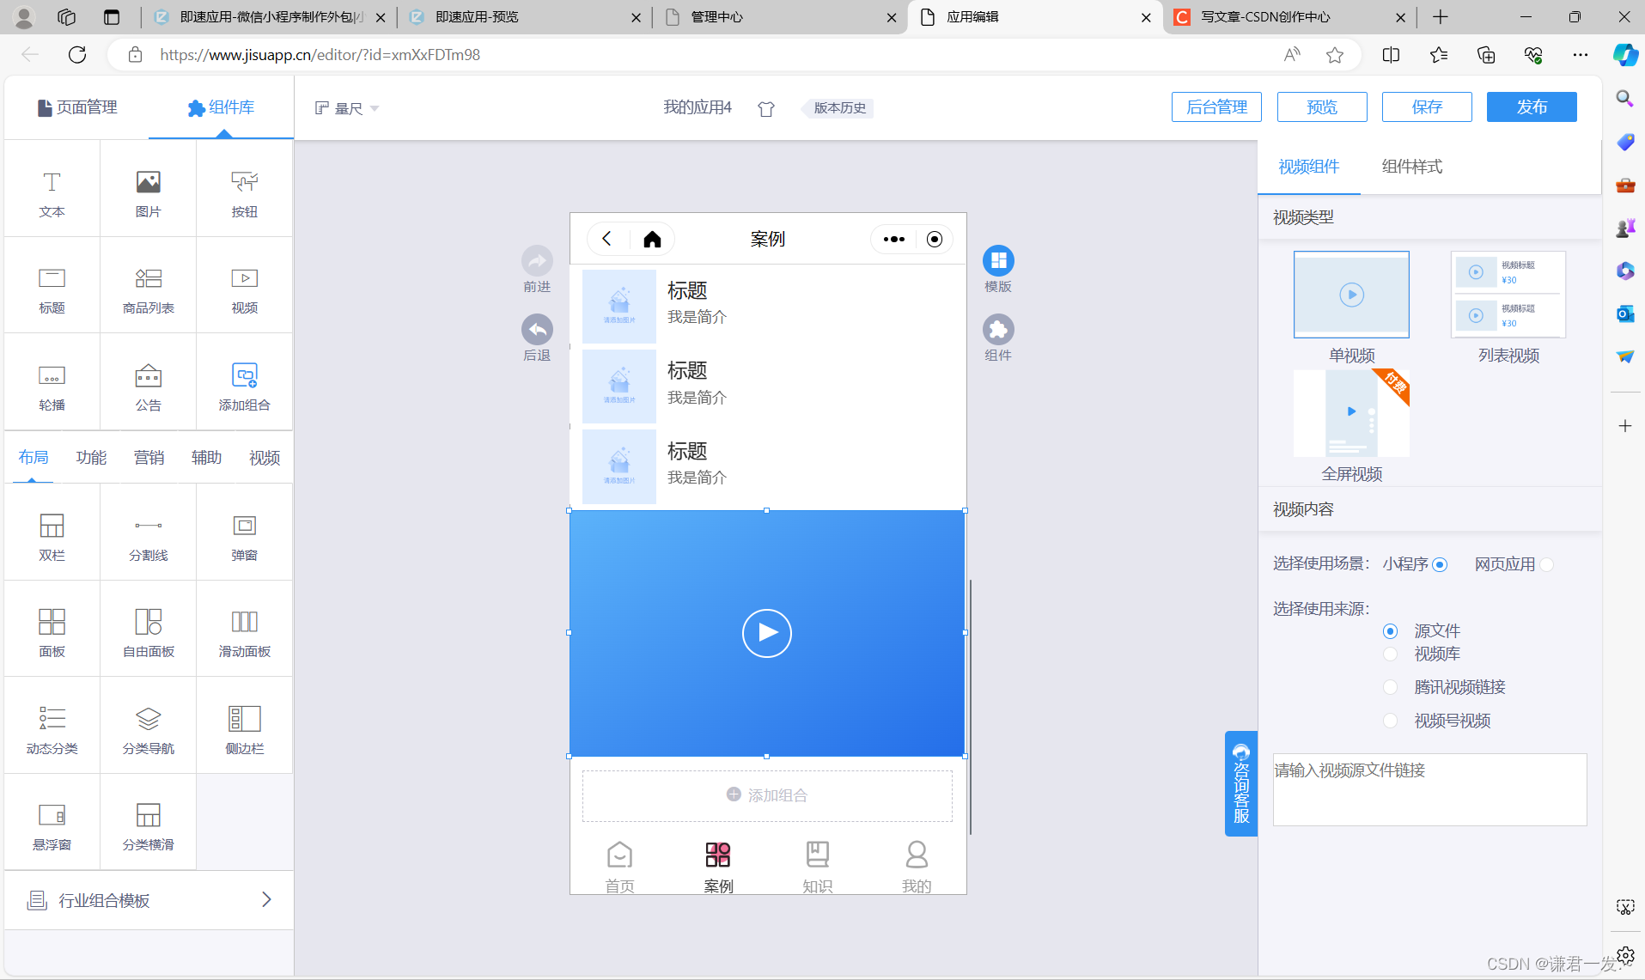
Task: Click the 预览 preview button
Action: tap(1322, 107)
